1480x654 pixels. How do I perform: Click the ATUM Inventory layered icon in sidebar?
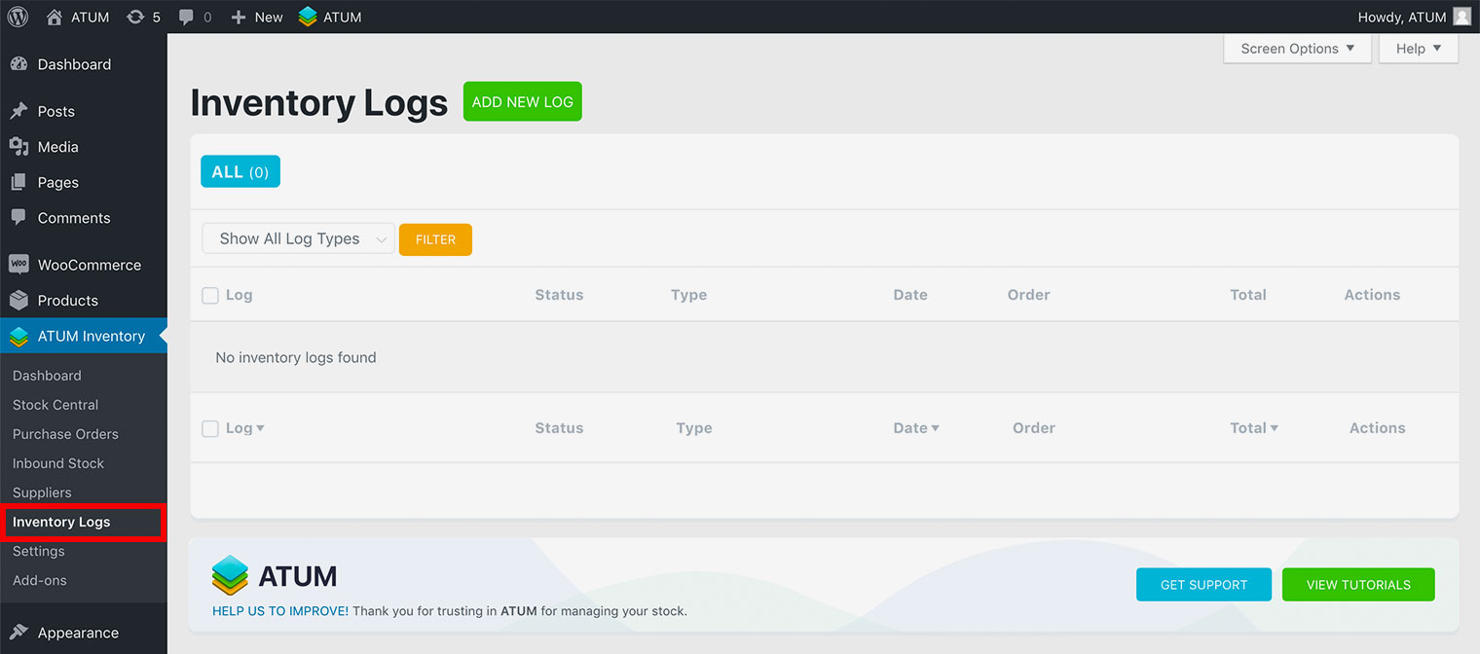pos(18,337)
